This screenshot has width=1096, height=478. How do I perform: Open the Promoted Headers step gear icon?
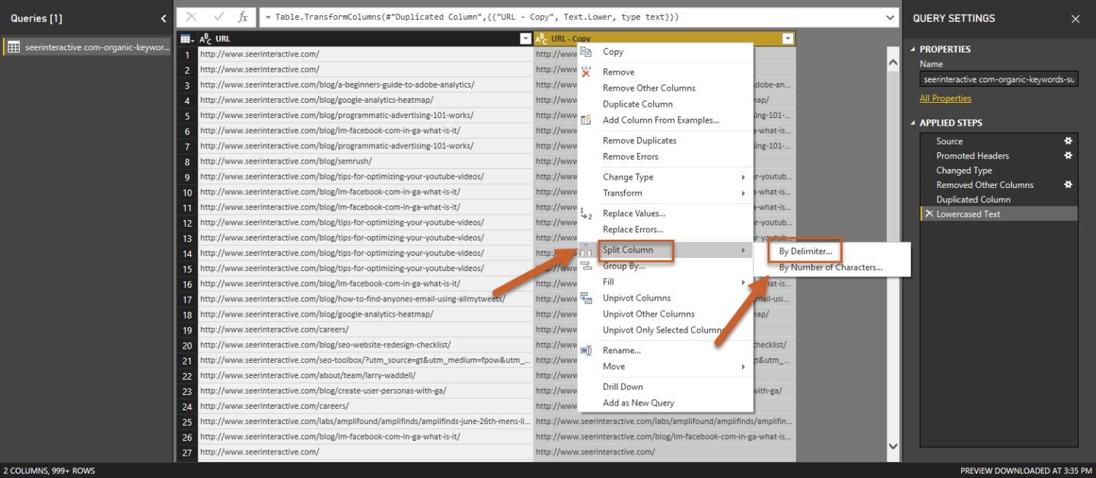pyautogui.click(x=1068, y=155)
